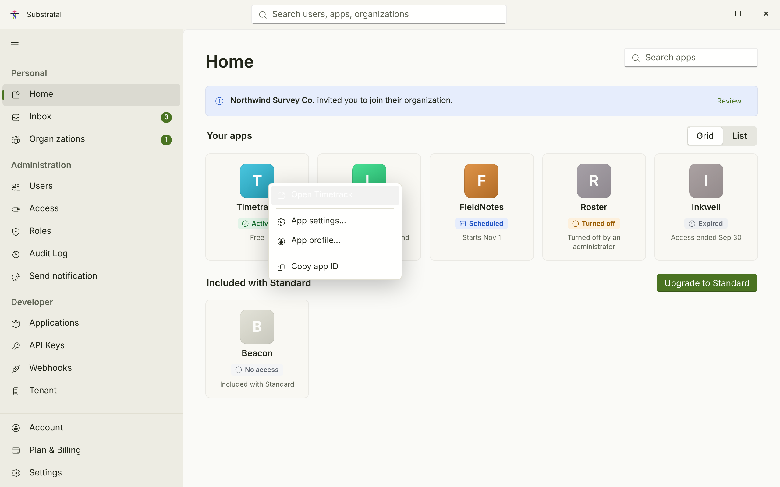Click 'Northwind Survey Co.' in the banner
The height and width of the screenshot is (487, 780).
click(272, 100)
